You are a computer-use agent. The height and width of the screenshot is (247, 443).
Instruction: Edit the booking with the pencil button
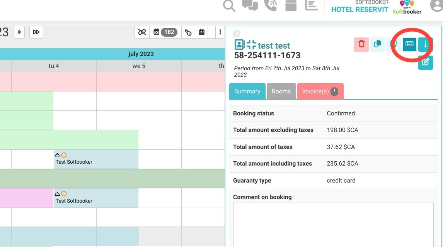click(426, 62)
